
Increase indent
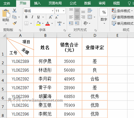pos(77,23)
